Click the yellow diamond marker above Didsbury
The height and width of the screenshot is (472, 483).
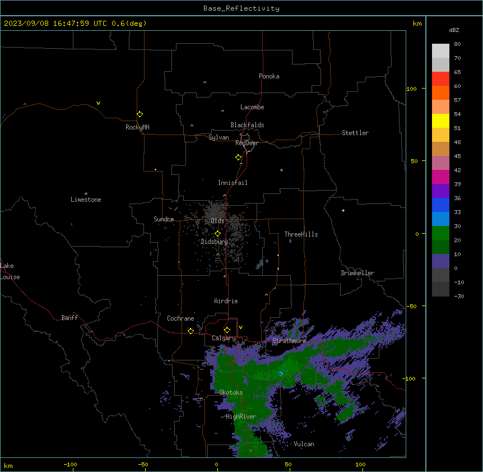[x=217, y=234]
